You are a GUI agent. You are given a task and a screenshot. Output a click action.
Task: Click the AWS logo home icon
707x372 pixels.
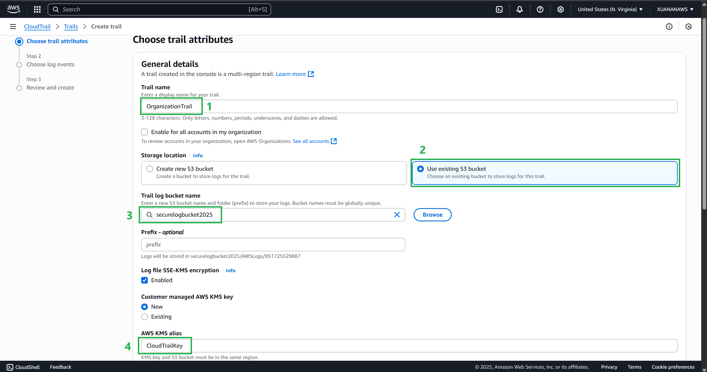(14, 9)
